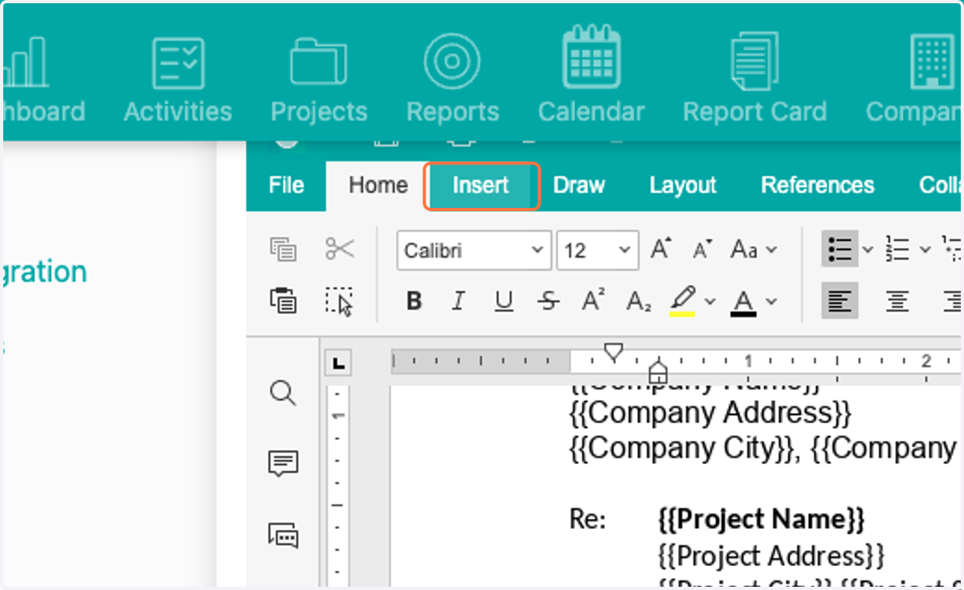The image size is (964, 590).
Task: Click the Cut scissors icon
Action: [x=339, y=249]
